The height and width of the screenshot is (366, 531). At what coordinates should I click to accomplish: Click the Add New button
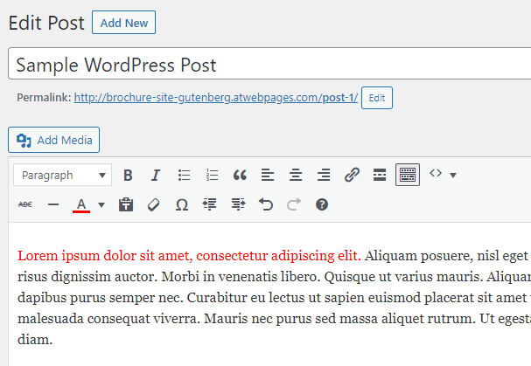click(123, 23)
